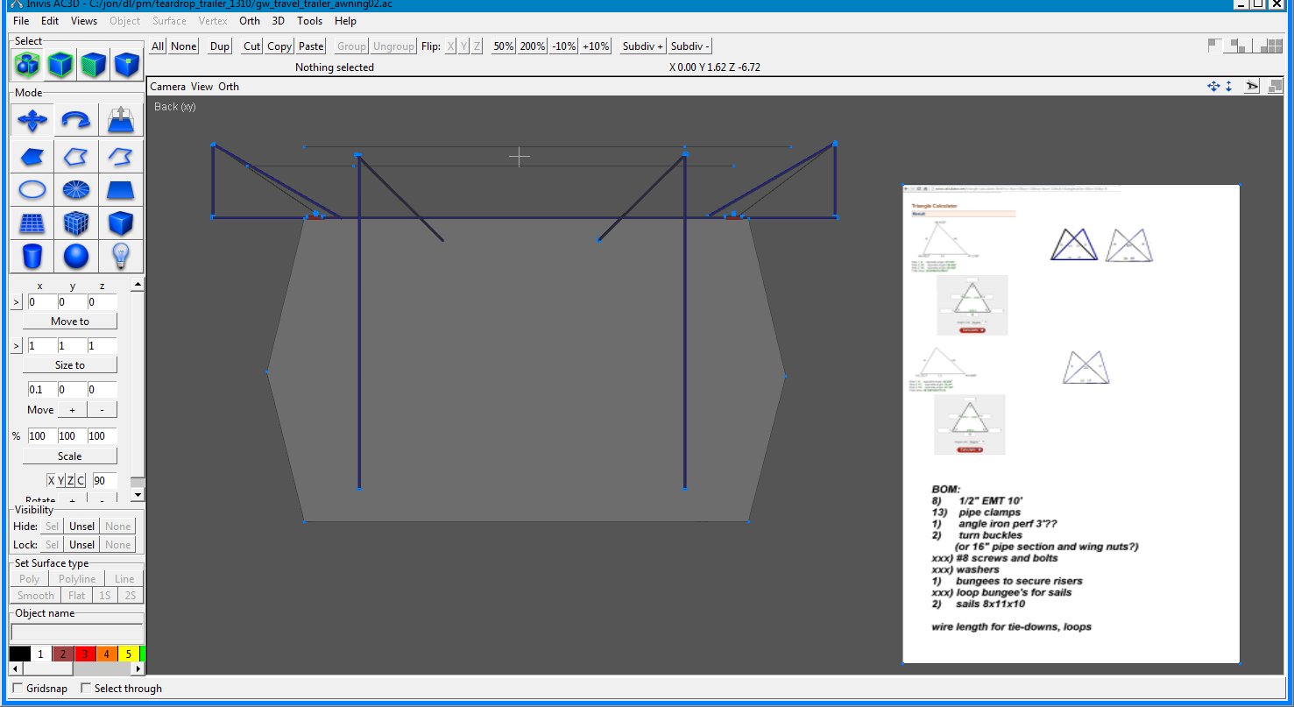The height and width of the screenshot is (707, 1294).
Task: Open the 3D menu
Action: tap(278, 21)
